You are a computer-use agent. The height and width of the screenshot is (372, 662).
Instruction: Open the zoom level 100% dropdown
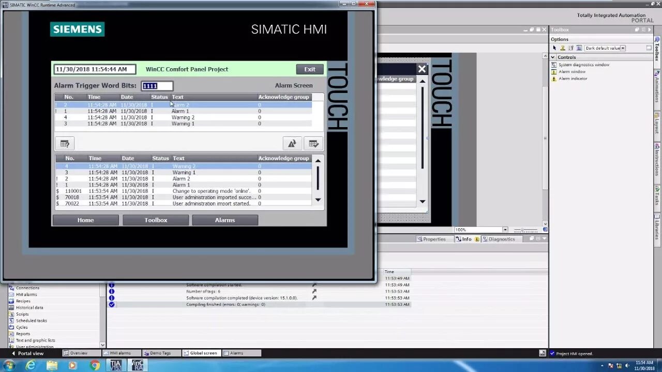click(x=505, y=229)
